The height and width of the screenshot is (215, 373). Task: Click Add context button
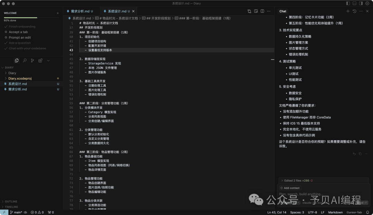coord(290,188)
